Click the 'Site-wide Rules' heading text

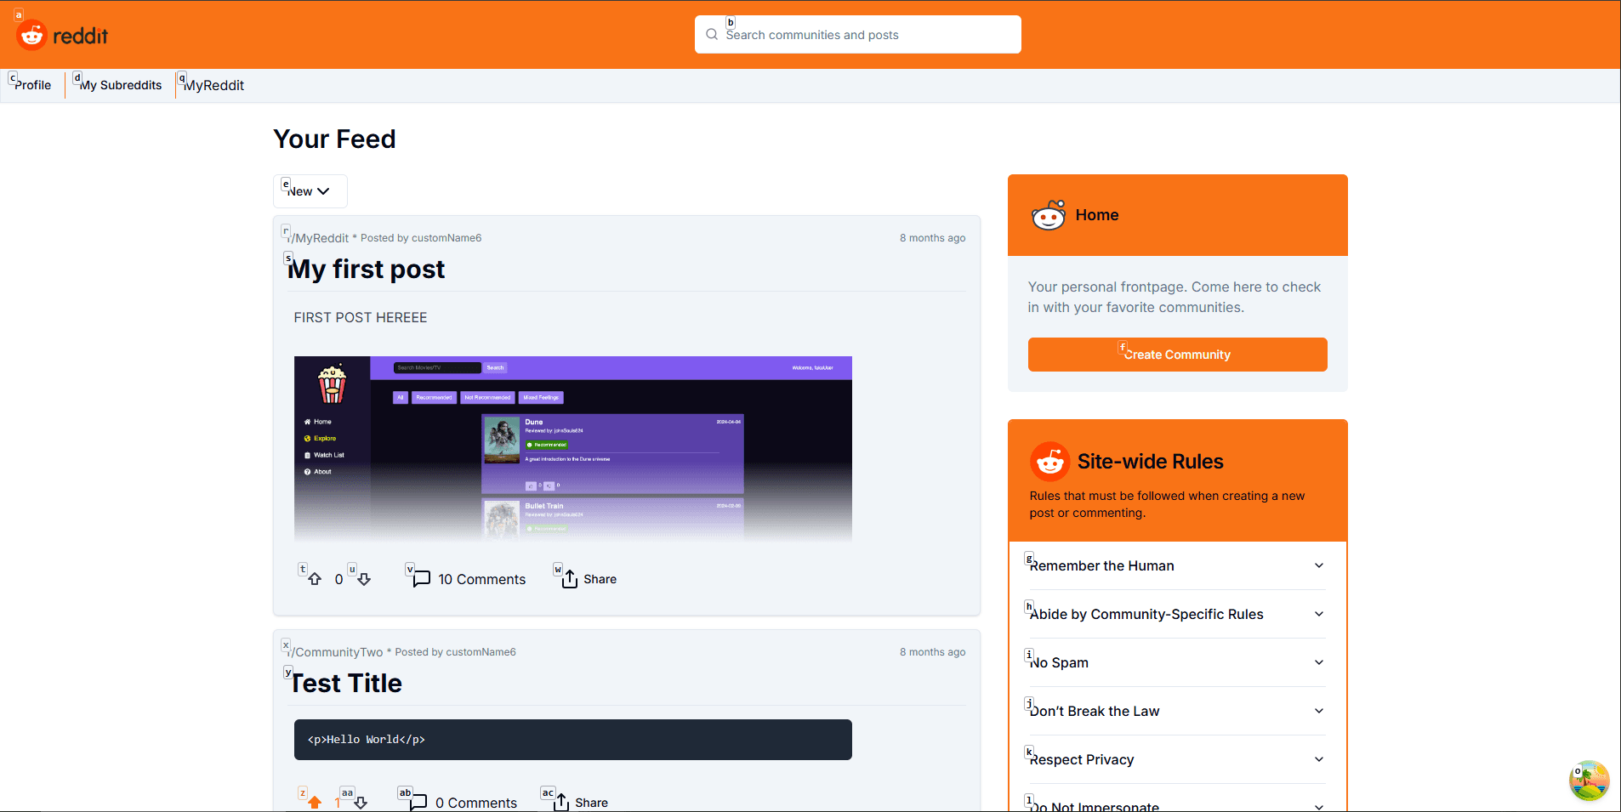click(x=1150, y=462)
